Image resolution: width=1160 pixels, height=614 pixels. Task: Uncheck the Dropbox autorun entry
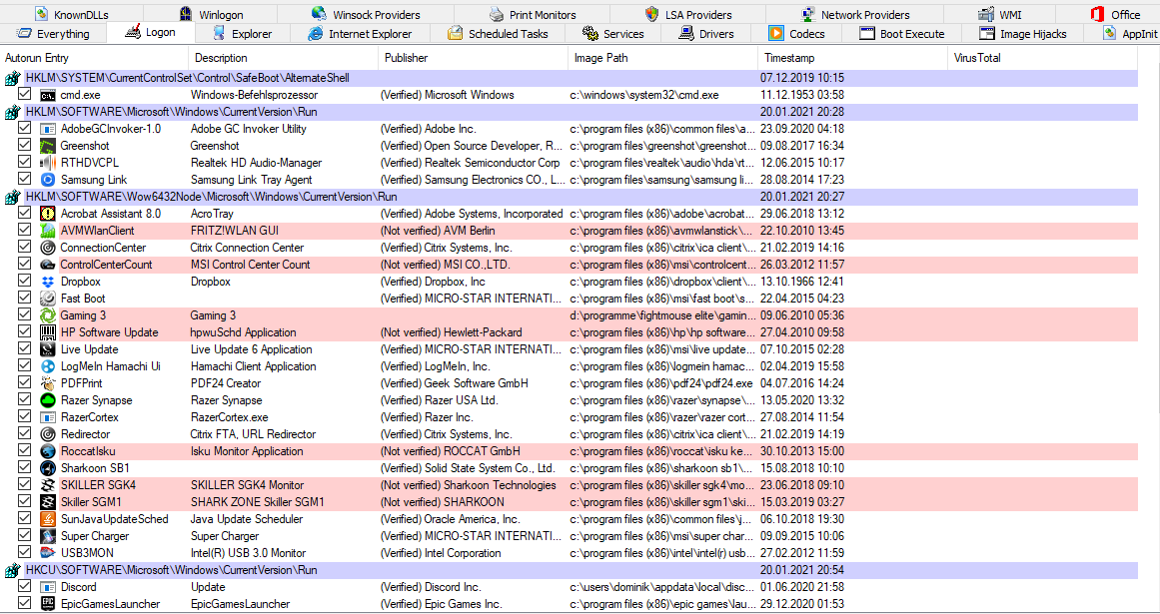(24, 282)
